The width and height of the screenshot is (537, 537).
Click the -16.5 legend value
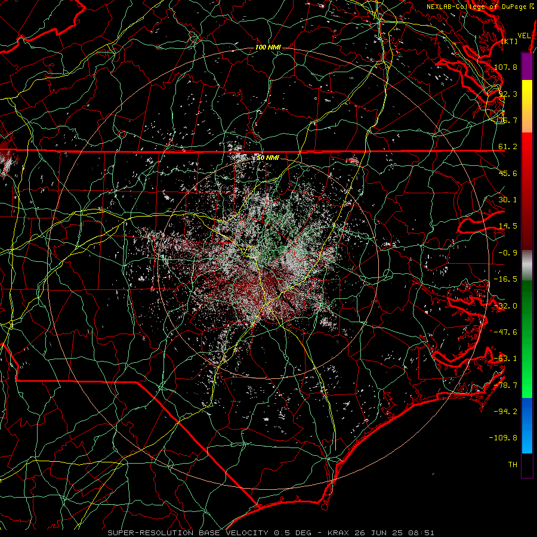click(x=505, y=279)
